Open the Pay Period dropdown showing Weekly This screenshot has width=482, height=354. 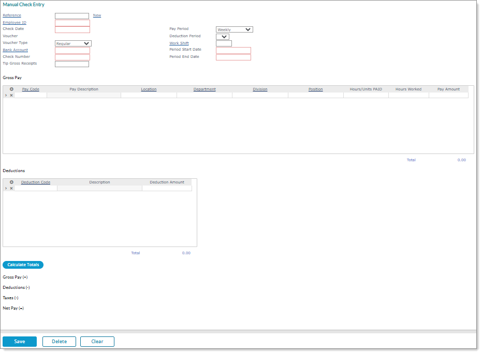[x=234, y=29]
